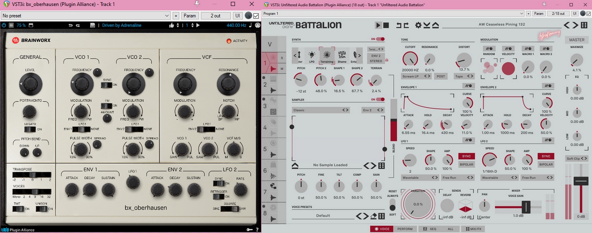Open modulation assign for RANDOM
592x233 pixels.
(x=488, y=48)
